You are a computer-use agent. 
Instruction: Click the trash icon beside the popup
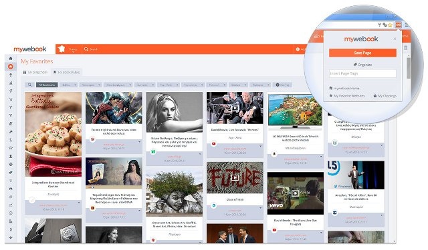406,48
